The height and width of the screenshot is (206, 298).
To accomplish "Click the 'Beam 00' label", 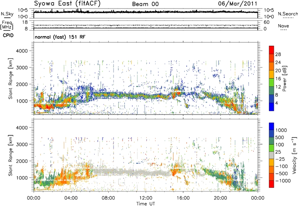I will click(x=145, y=4).
